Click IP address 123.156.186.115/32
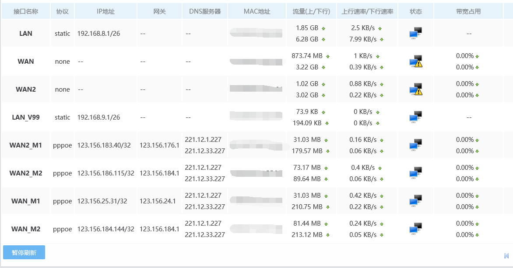This screenshot has width=513, height=268. pyautogui.click(x=105, y=173)
